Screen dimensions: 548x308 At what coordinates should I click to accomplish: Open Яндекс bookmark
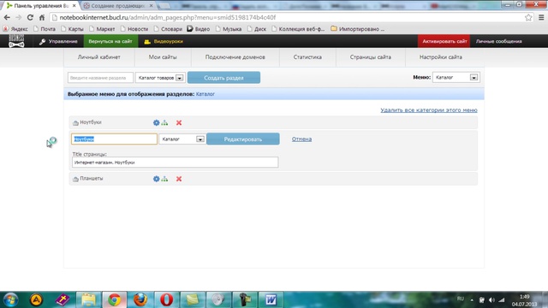pos(15,29)
